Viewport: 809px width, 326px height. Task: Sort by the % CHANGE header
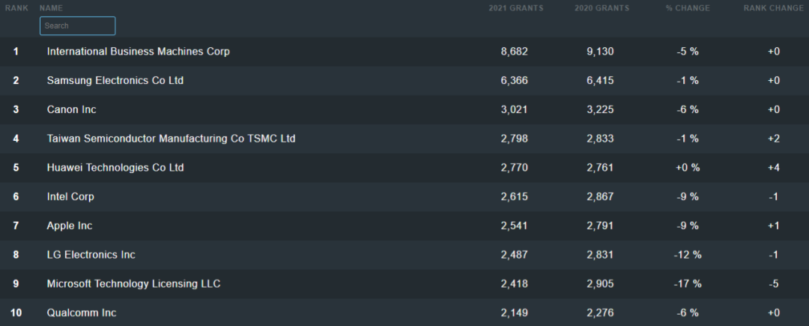point(686,8)
